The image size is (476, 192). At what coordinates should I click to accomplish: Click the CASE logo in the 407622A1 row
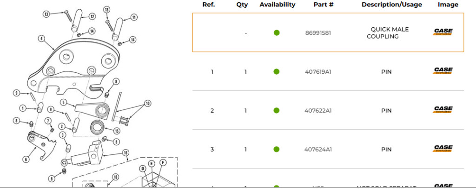coord(443,109)
